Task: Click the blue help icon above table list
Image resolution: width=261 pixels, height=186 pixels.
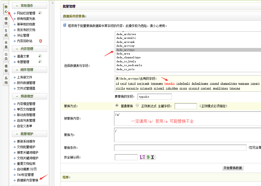Action: pyautogui.click(x=65, y=25)
